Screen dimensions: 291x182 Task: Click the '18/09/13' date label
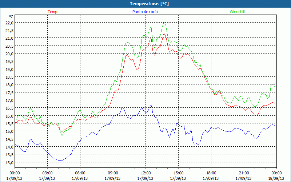(x=276, y=178)
